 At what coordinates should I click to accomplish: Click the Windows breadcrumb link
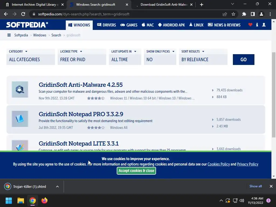40,35
